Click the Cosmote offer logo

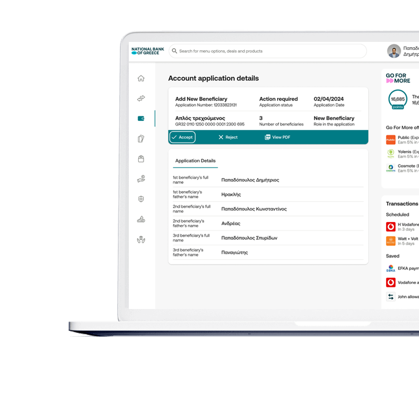[x=391, y=168]
